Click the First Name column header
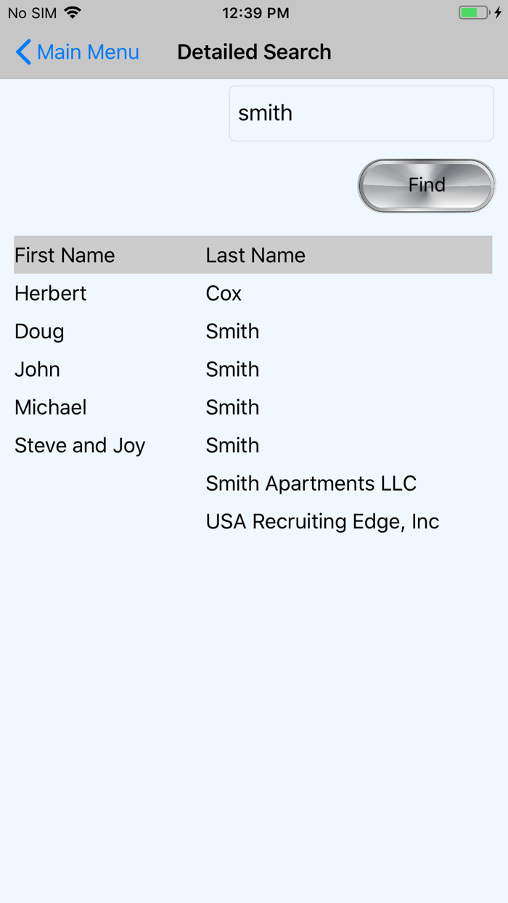Viewport: 508px width, 903px height. pyautogui.click(x=64, y=255)
